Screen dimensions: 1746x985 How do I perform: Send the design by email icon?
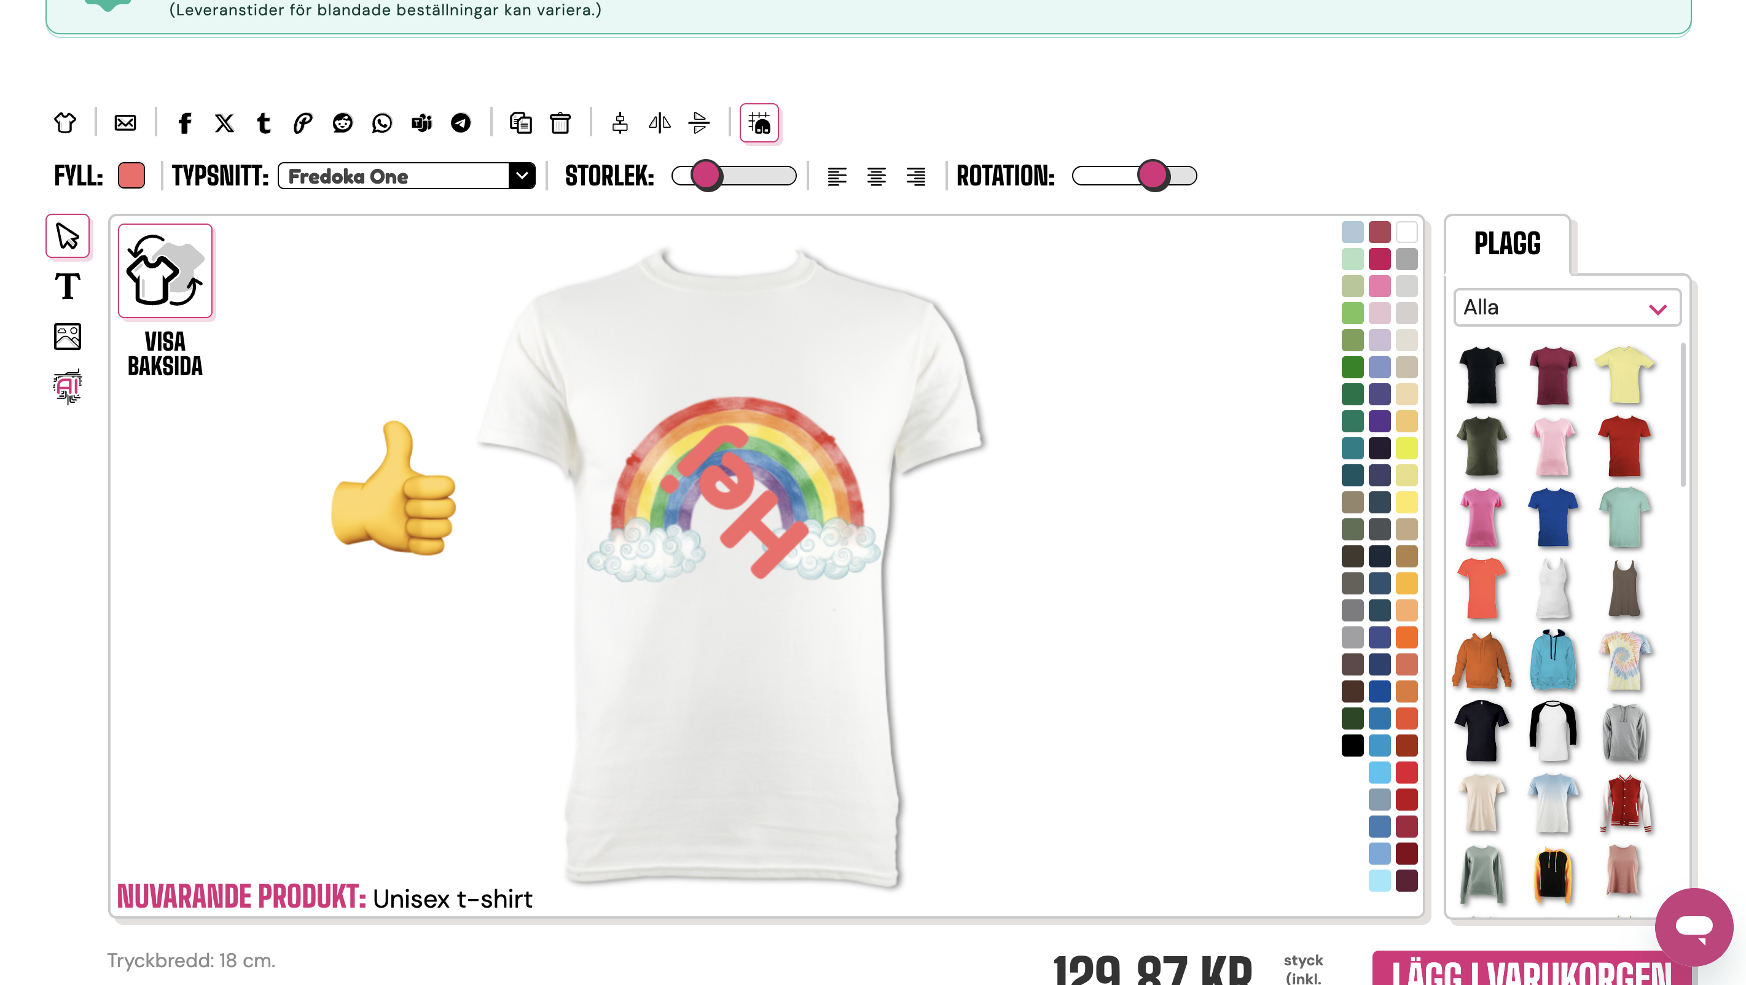[x=125, y=123]
